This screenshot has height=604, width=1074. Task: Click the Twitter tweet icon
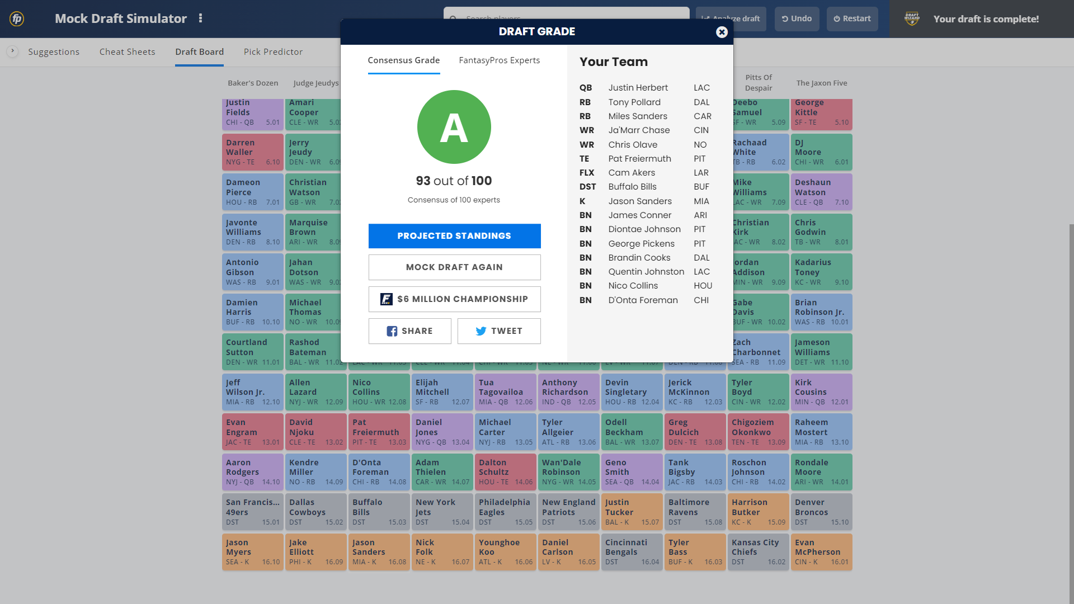pos(480,331)
